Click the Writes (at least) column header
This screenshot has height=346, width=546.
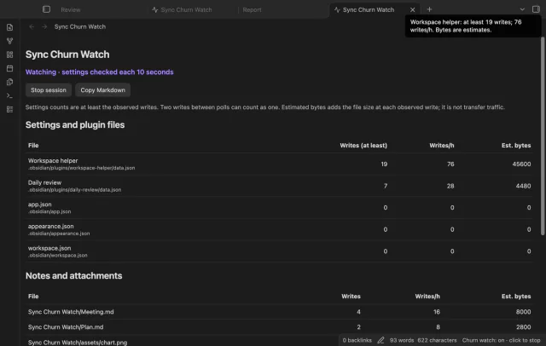coord(363,146)
